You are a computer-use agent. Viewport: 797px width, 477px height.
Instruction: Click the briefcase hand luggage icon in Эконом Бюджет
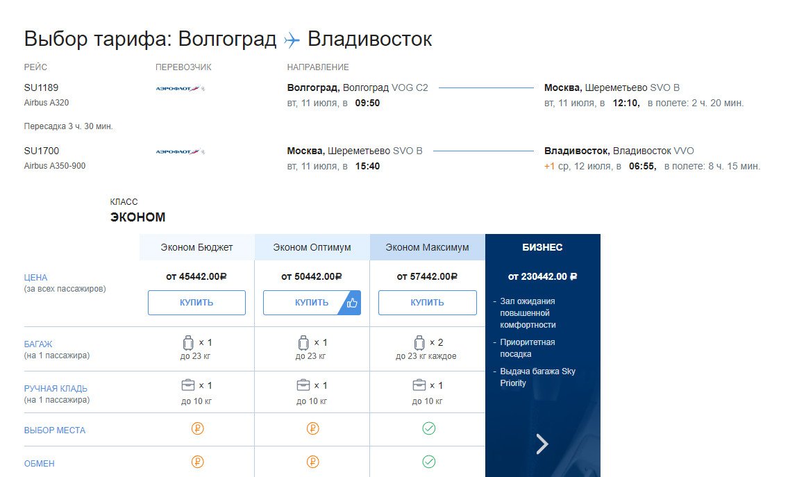click(x=188, y=385)
